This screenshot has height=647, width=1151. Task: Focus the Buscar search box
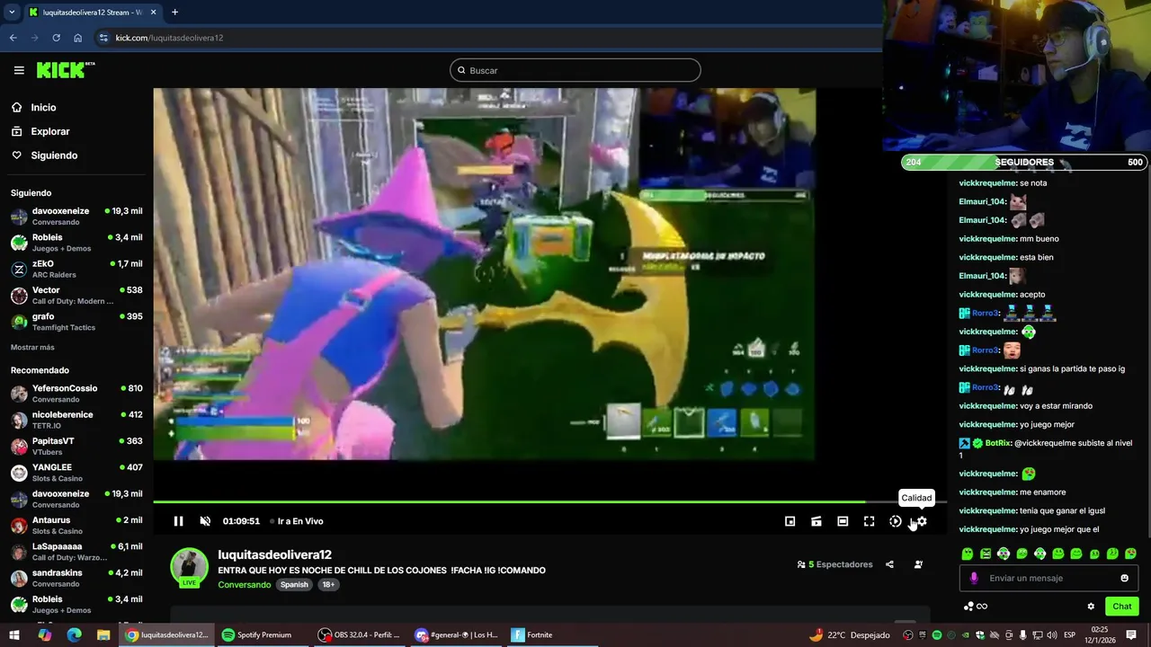pos(575,70)
